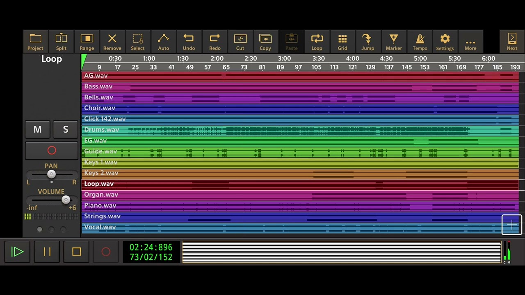The width and height of the screenshot is (525, 295).
Task: Click the Remove icon
Action: tap(112, 42)
